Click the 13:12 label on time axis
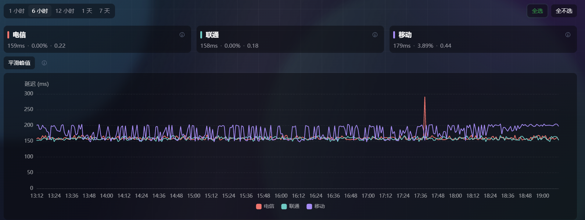585x220 pixels. pyautogui.click(x=37, y=196)
